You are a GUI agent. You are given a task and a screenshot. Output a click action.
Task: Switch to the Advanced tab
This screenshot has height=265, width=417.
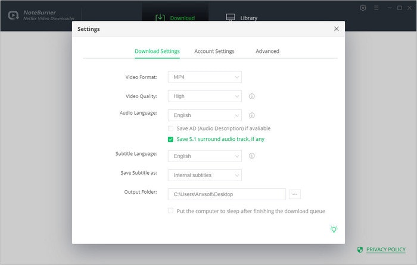coord(267,51)
